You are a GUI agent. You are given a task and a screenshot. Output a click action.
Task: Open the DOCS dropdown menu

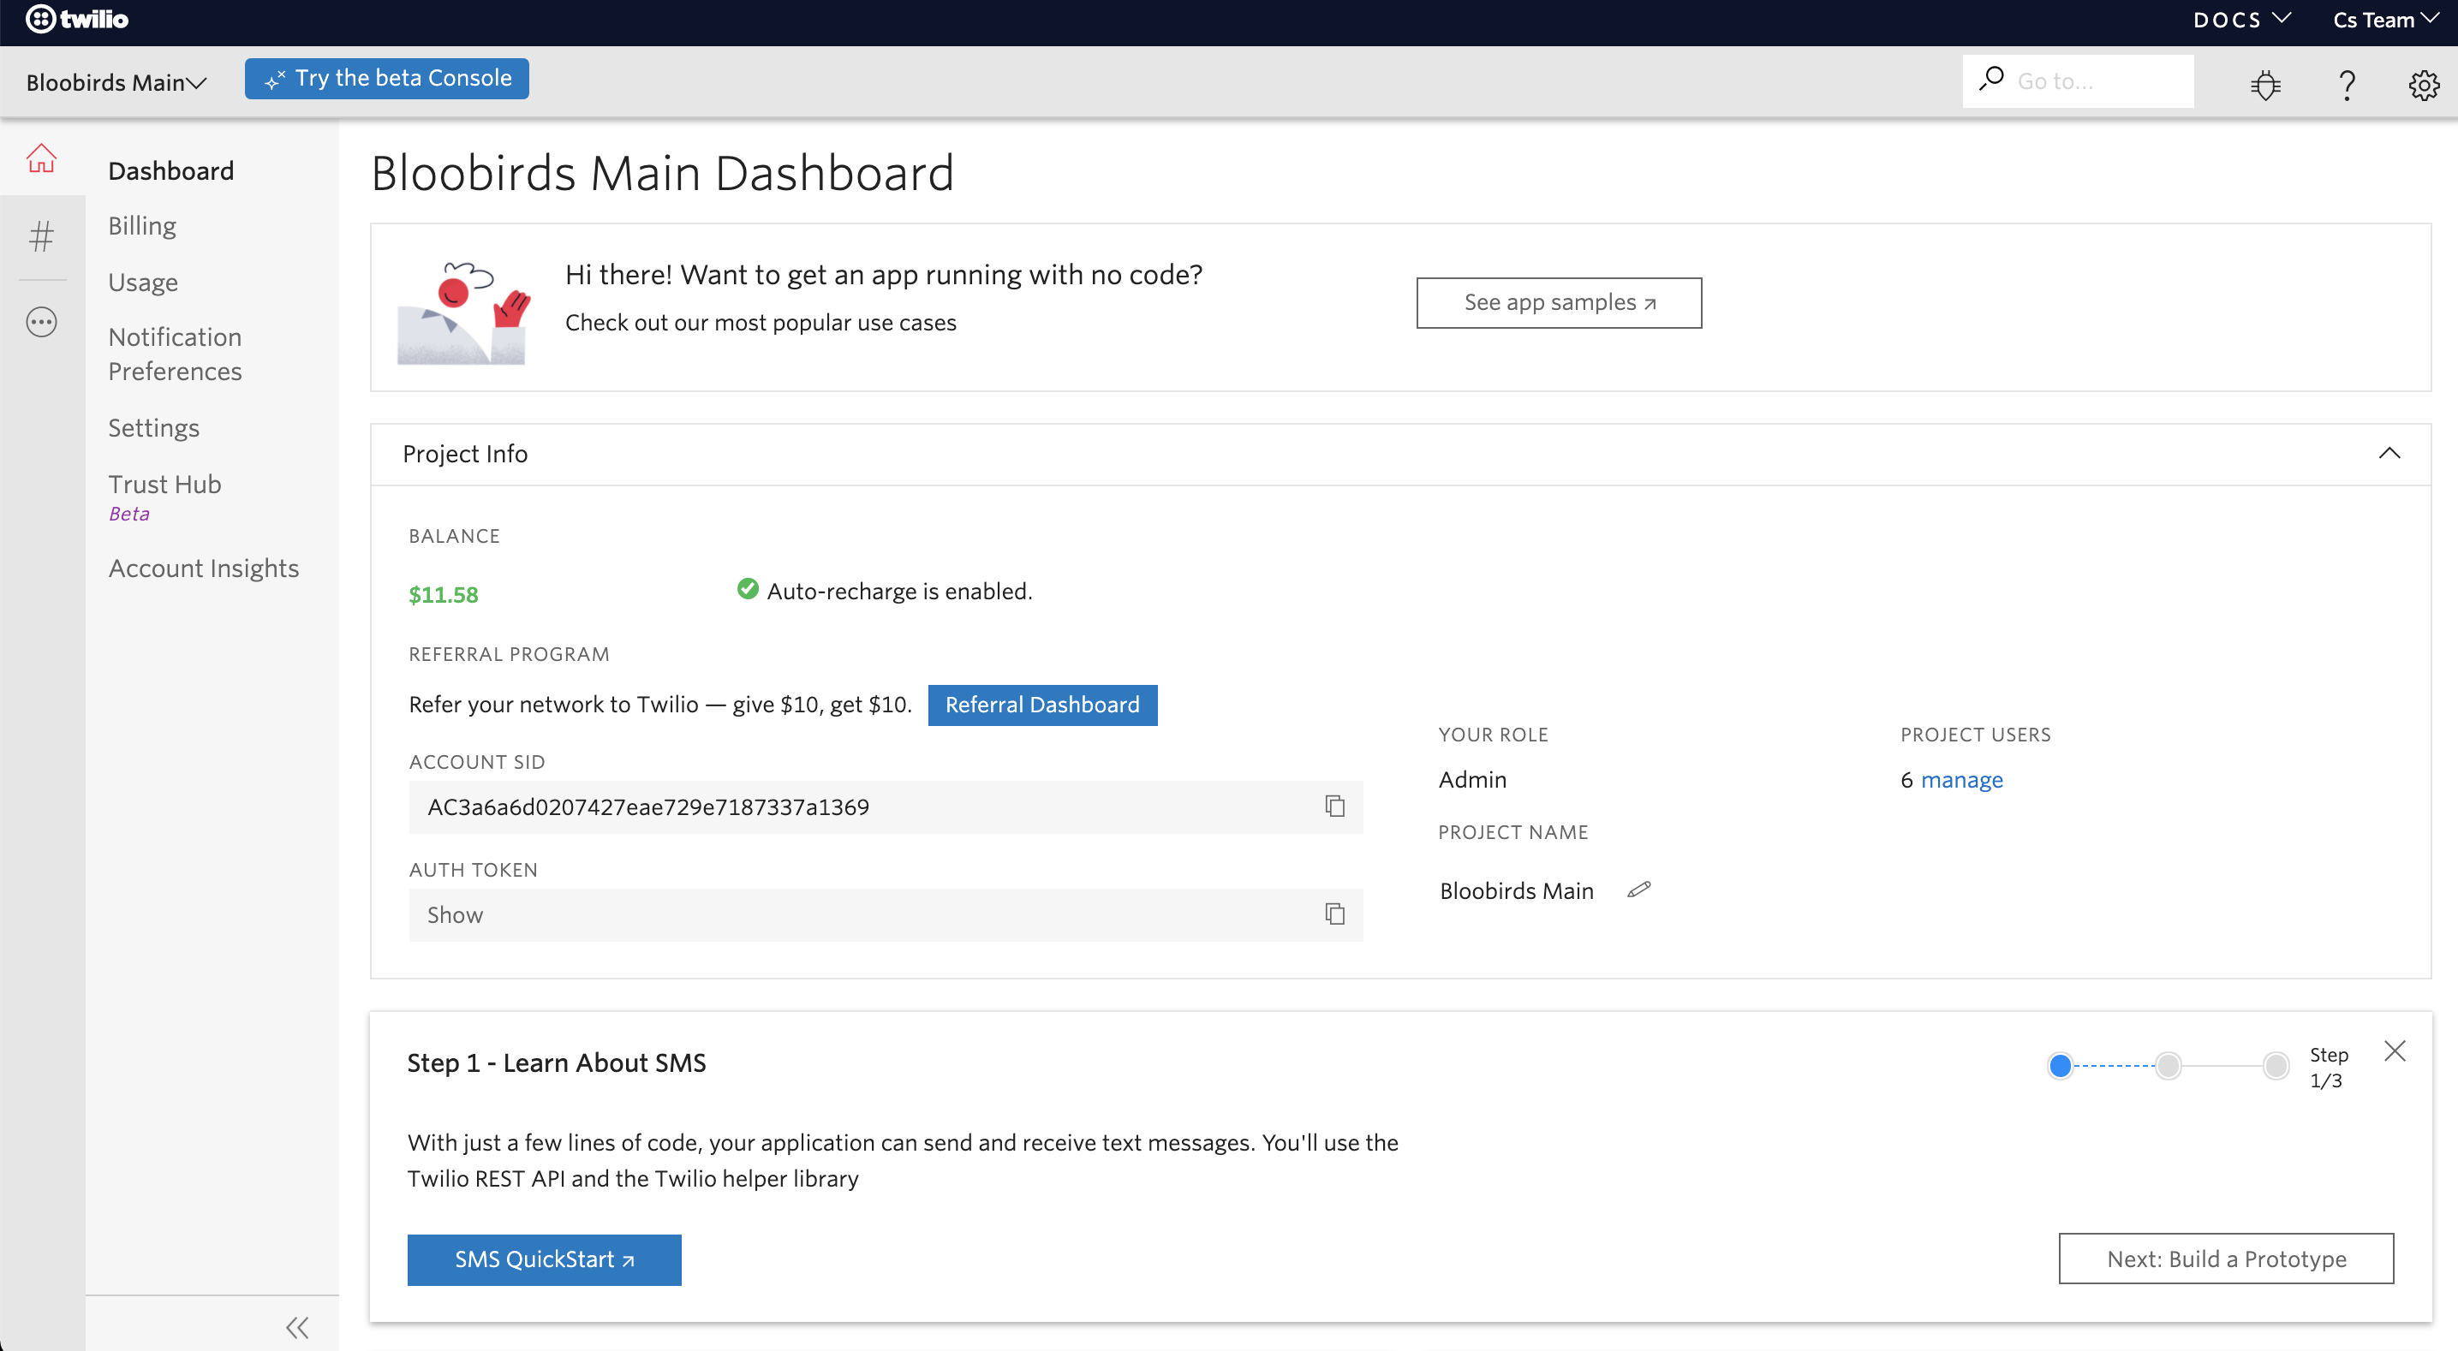coord(2241,20)
